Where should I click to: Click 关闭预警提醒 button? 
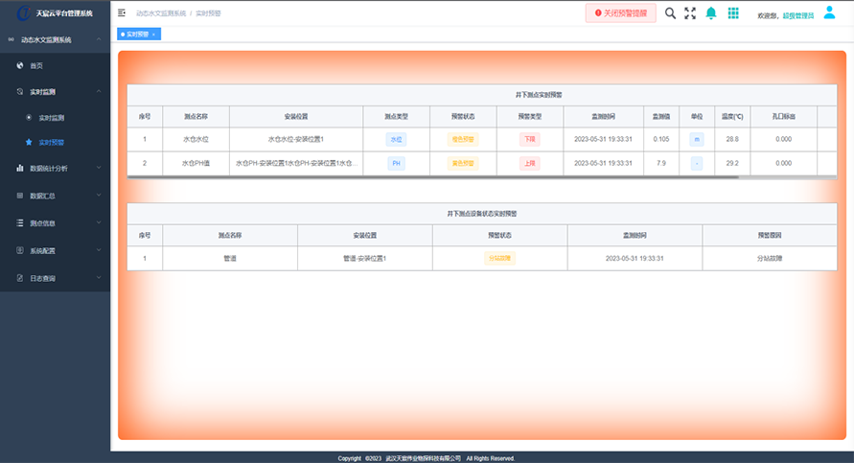[621, 13]
